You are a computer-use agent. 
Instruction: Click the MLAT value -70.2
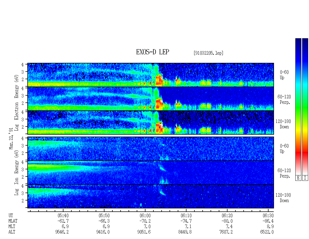(145, 221)
